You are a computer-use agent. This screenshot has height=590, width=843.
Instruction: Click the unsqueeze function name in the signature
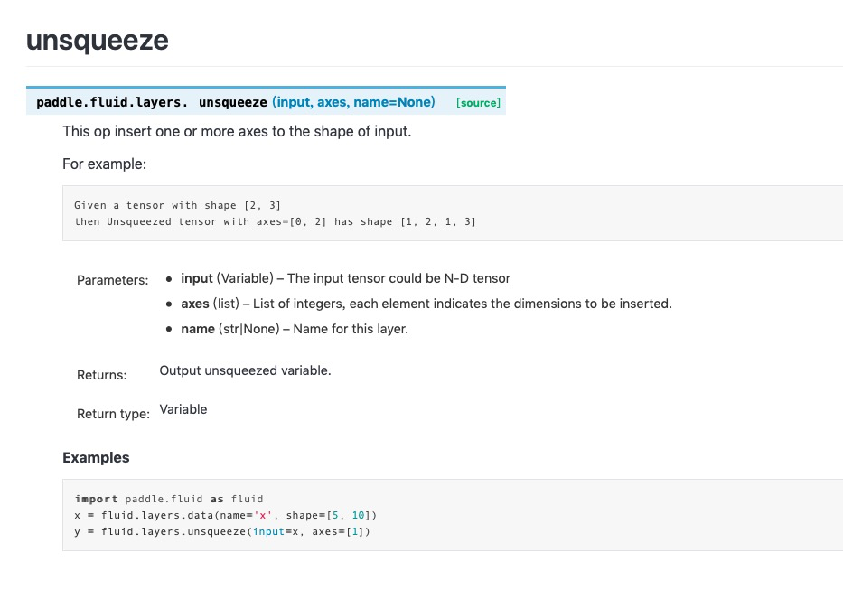[233, 102]
